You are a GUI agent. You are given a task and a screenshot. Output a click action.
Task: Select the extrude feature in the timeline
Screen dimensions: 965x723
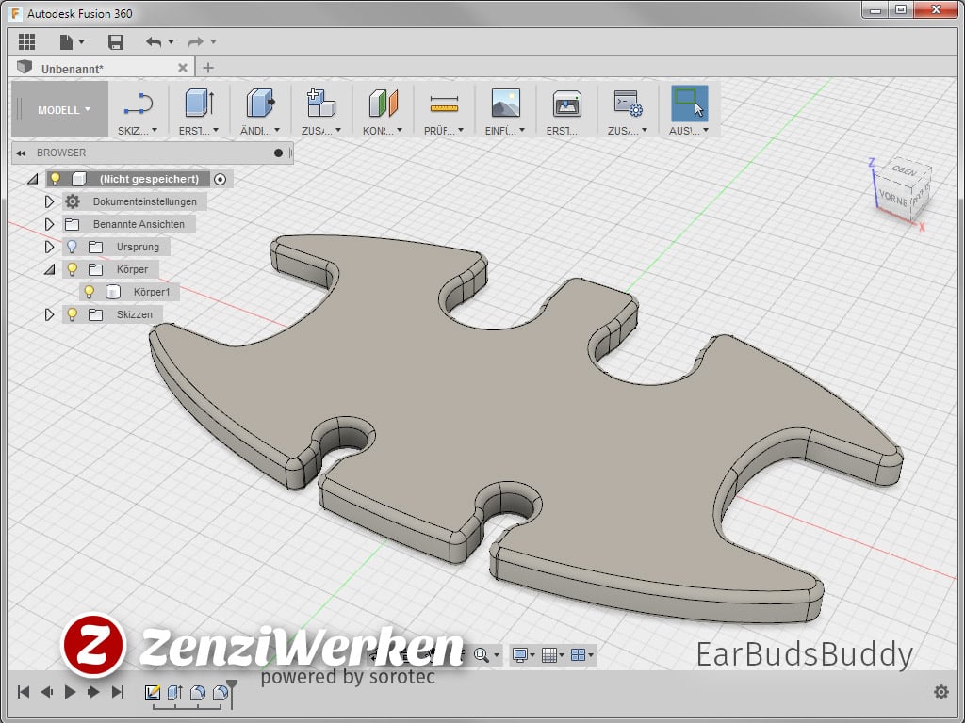[x=174, y=693]
